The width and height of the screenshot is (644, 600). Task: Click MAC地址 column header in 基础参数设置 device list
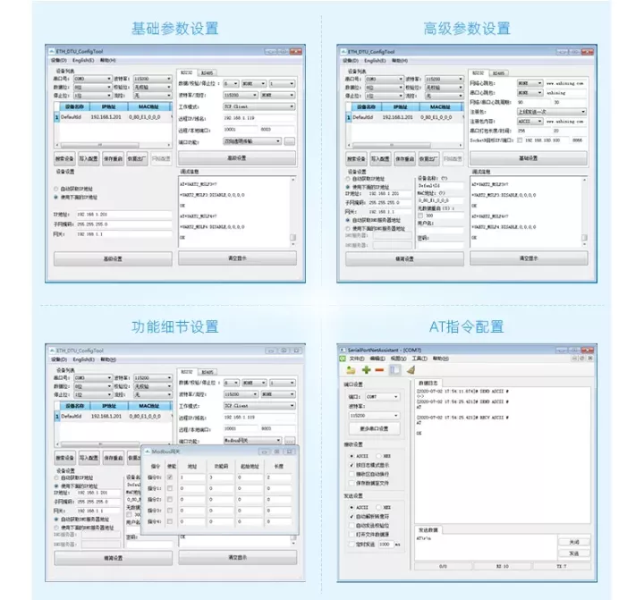tap(148, 106)
